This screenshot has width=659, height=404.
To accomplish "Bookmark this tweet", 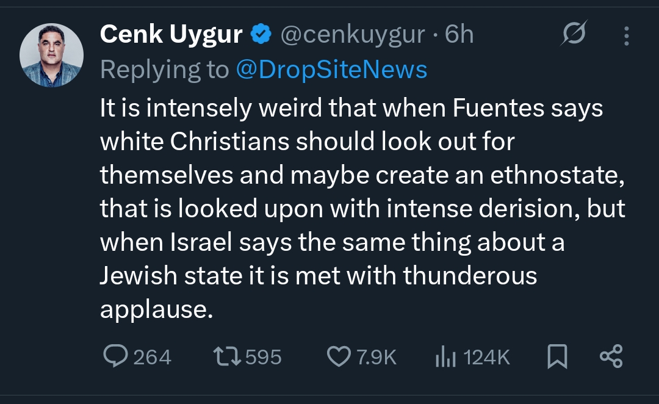I will pos(557,357).
